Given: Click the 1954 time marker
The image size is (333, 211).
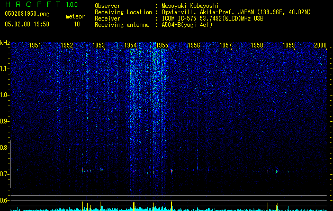Looking at the screenshot, I should coord(130,45).
